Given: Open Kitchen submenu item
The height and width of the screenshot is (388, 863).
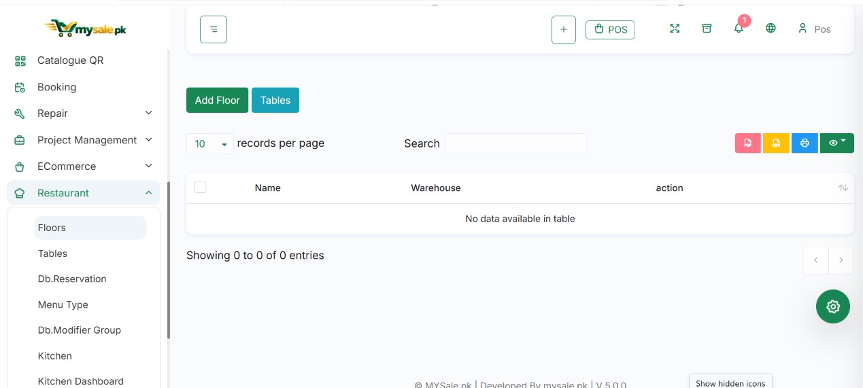Looking at the screenshot, I should [x=55, y=356].
